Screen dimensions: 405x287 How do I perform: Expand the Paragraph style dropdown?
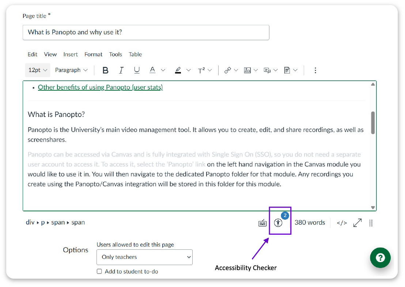click(71, 70)
